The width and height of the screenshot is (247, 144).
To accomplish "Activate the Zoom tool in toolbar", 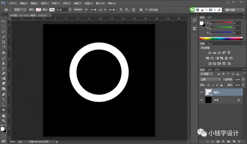I will coord(4,120).
